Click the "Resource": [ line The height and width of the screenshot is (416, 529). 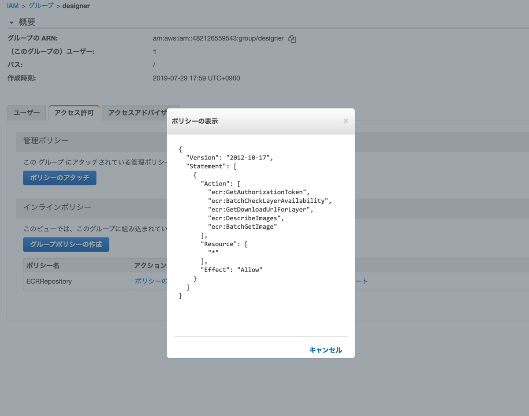coord(224,244)
